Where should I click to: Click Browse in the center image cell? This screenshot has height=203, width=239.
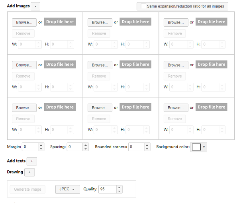coord(100,65)
